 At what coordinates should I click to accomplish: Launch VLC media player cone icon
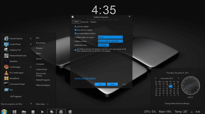[x=6, y=73]
